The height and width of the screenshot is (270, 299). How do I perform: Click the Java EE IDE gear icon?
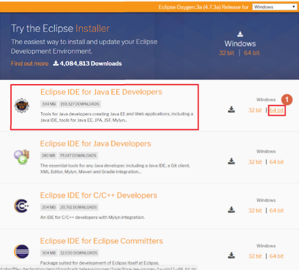[x=22, y=106]
